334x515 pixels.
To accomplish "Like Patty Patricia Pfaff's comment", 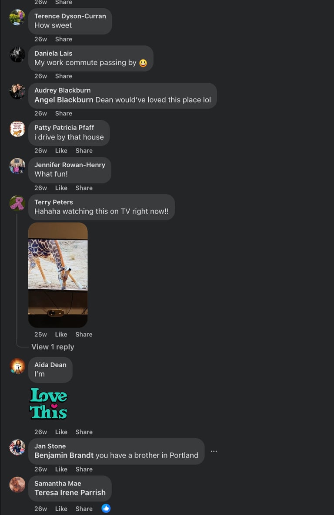I will click(x=61, y=151).
